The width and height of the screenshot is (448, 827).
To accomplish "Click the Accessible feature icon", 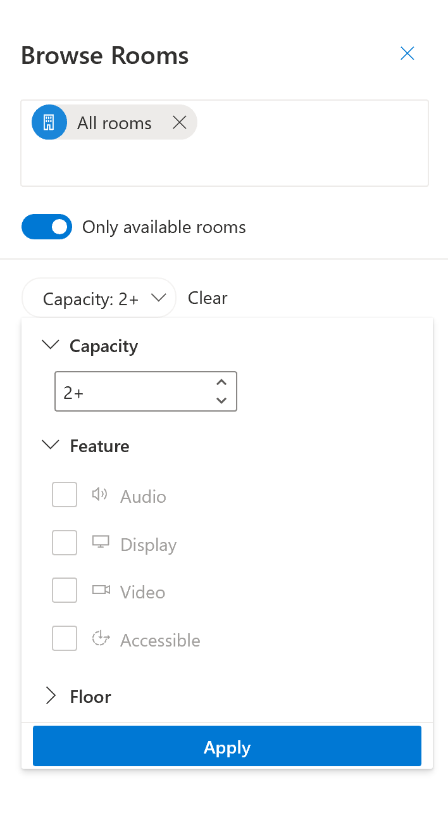I will (100, 638).
